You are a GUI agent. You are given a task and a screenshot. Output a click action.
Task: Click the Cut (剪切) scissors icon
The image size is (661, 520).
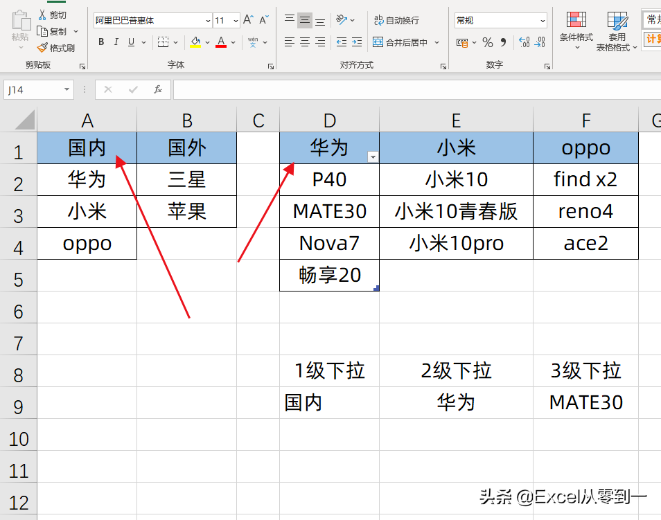click(x=42, y=15)
